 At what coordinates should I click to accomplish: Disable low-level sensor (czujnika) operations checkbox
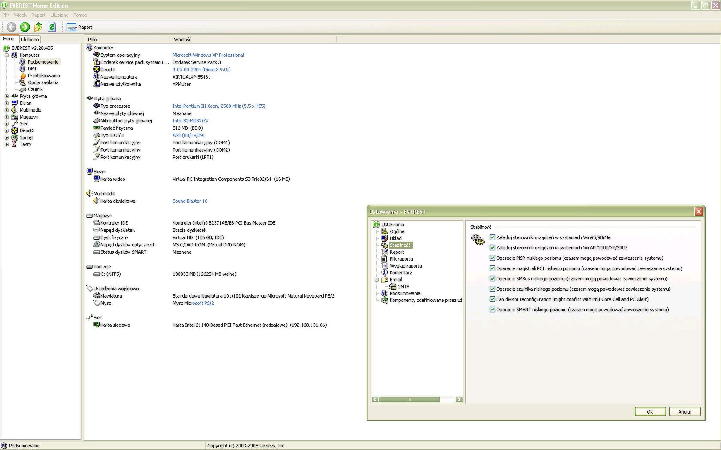[492, 289]
